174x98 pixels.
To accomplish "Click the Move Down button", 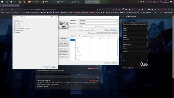I will (63, 49).
